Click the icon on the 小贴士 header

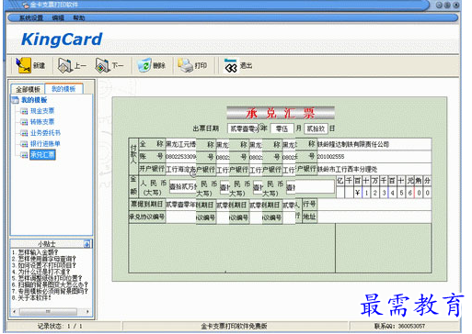click(x=87, y=244)
